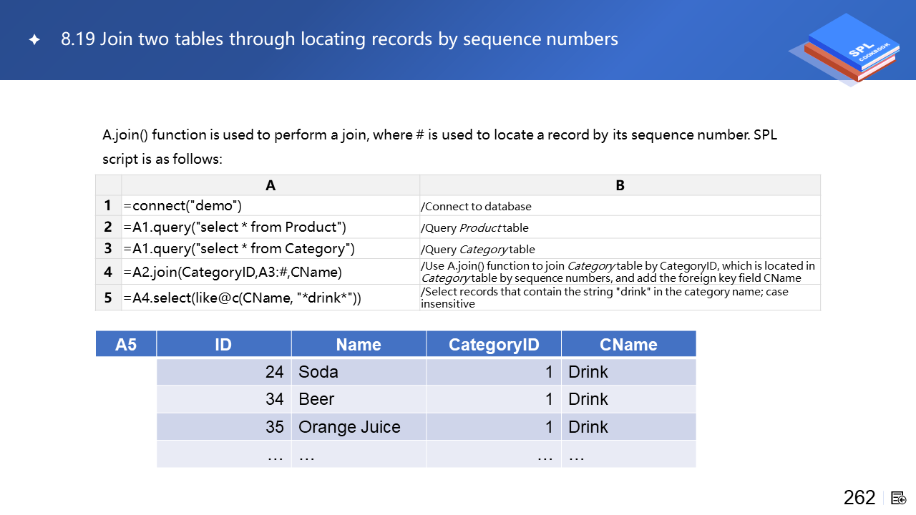Click the CName column header
The width and height of the screenshot is (916, 515).
pos(628,344)
